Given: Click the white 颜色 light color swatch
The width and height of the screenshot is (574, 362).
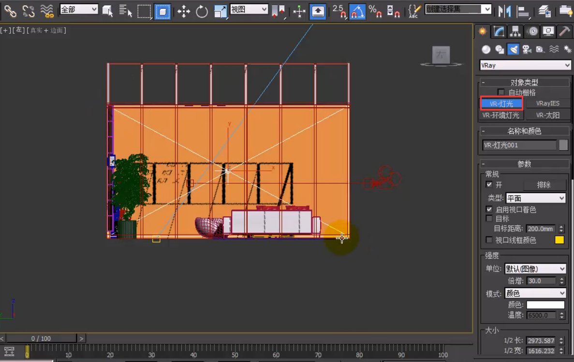Looking at the screenshot, I should (x=545, y=305).
